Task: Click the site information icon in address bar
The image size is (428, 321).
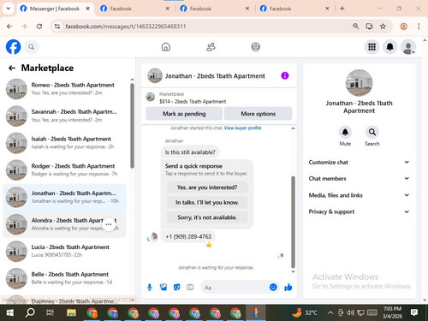Action: [x=57, y=27]
